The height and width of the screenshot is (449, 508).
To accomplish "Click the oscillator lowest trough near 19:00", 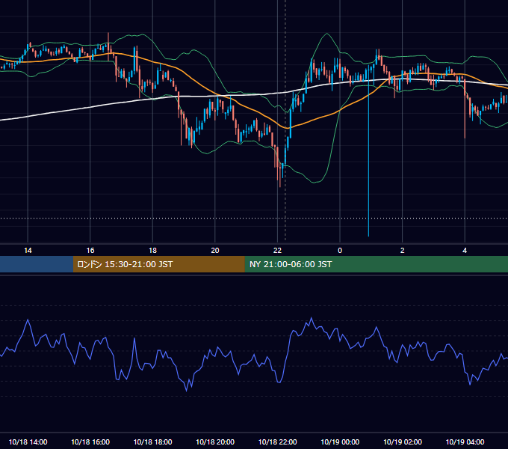I will (x=186, y=391).
